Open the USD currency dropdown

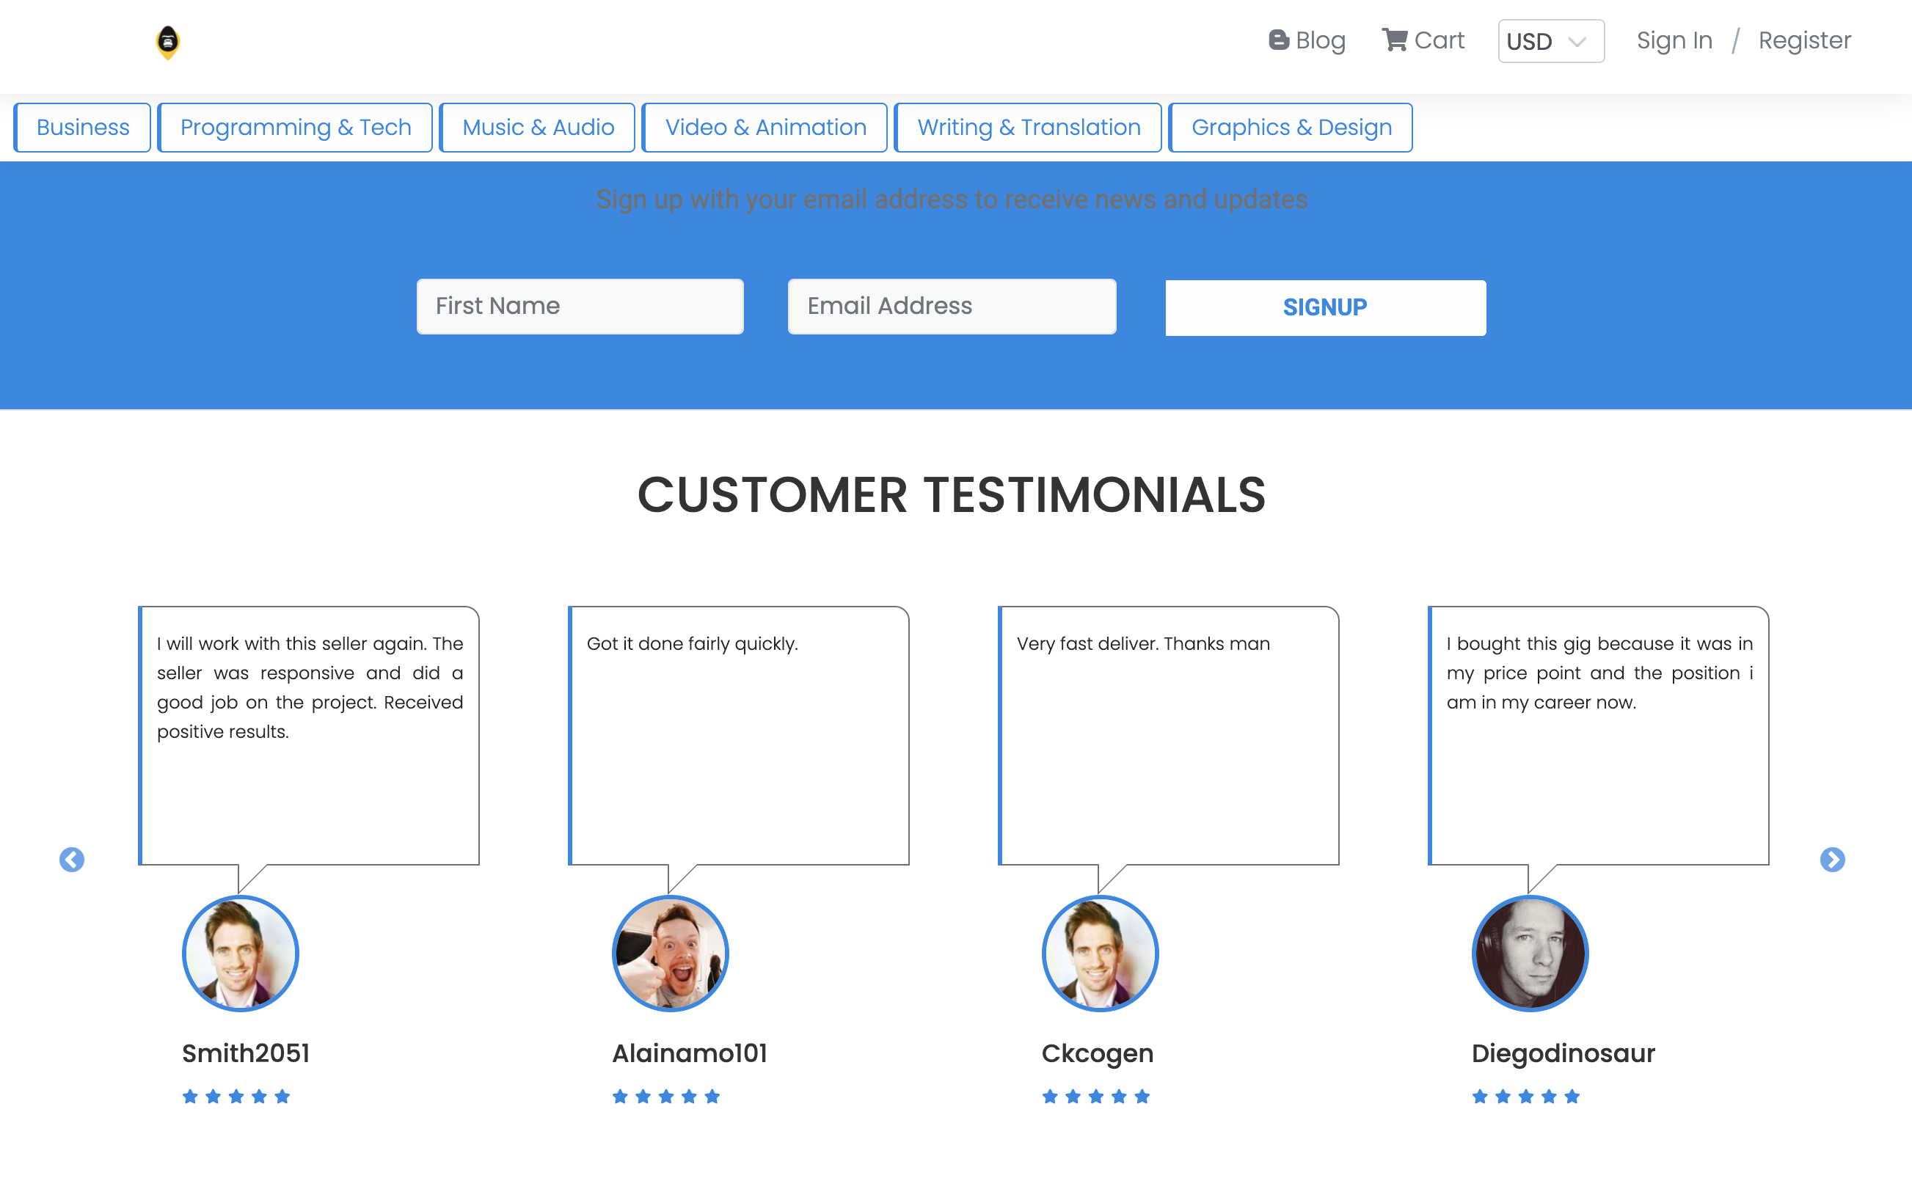tap(1550, 41)
